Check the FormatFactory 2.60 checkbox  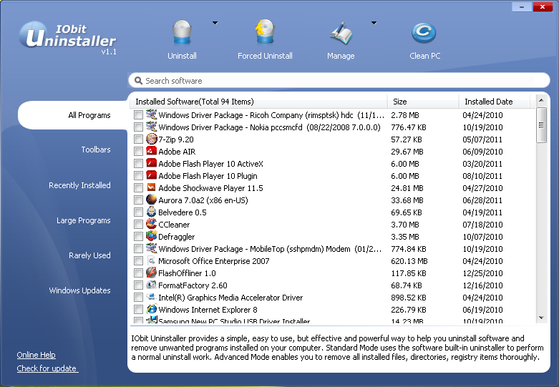point(138,285)
